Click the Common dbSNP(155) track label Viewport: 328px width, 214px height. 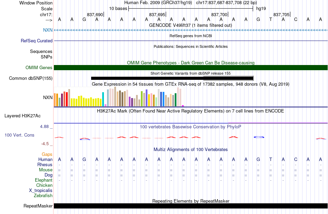[x=31, y=78]
